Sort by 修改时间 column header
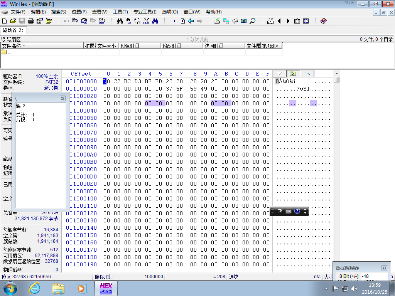Screen dimensions: 395x296 tap(182, 46)
